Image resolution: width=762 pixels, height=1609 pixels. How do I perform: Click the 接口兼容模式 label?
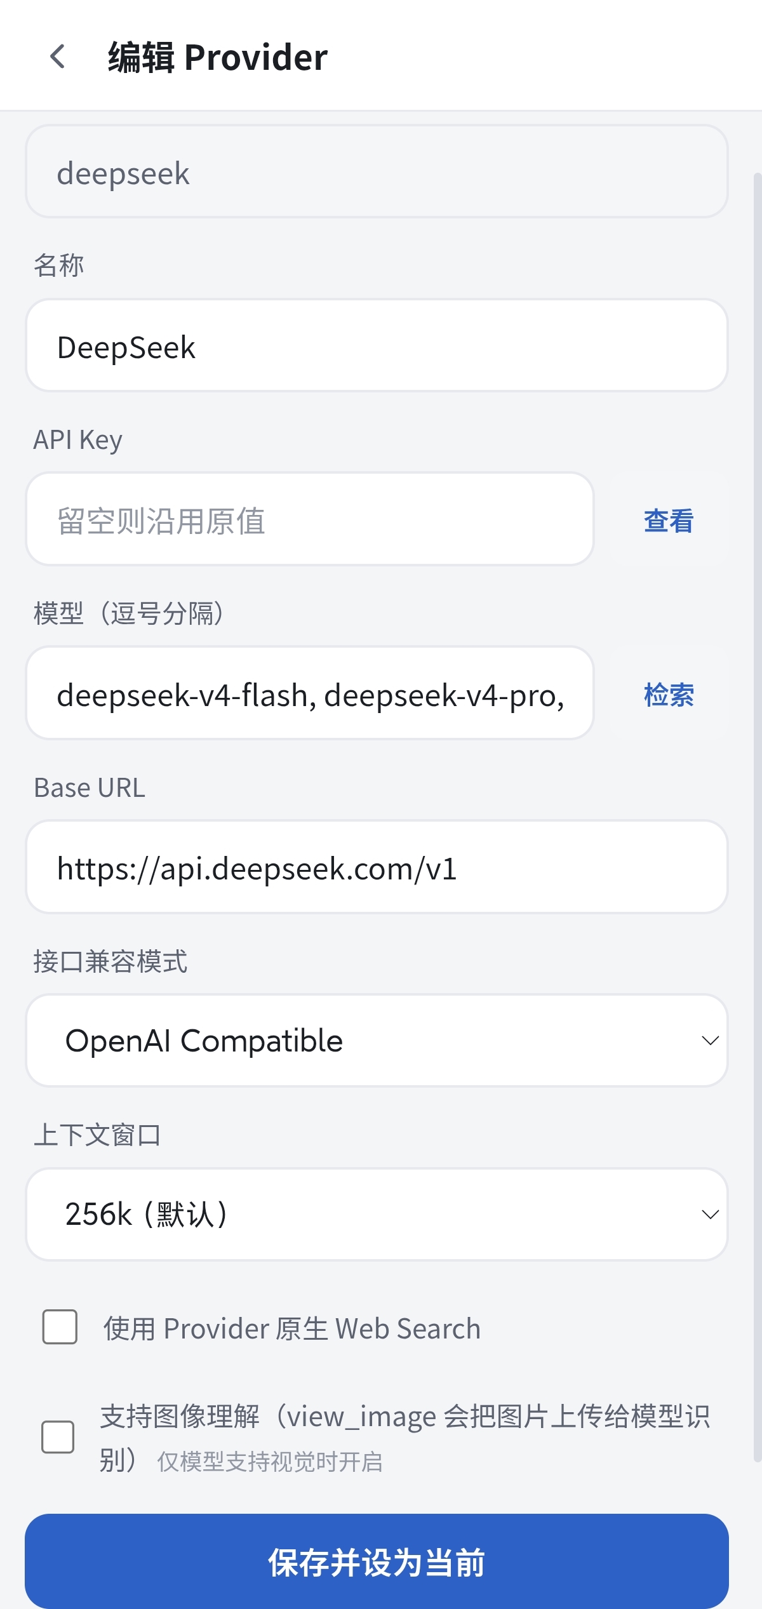pyautogui.click(x=110, y=961)
